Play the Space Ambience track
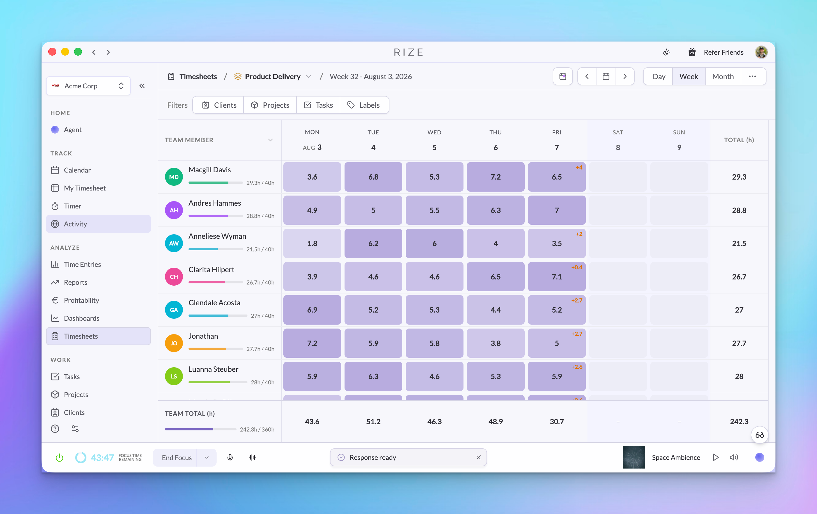Image resolution: width=817 pixels, height=514 pixels. pos(715,457)
